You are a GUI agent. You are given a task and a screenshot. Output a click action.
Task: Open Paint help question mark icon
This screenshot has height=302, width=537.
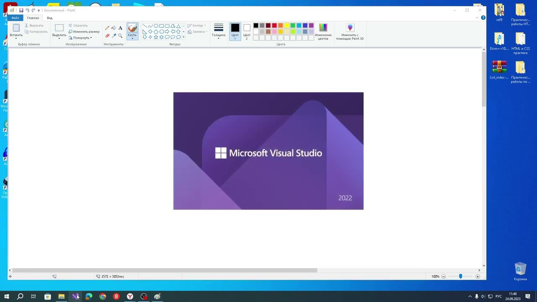[483, 18]
